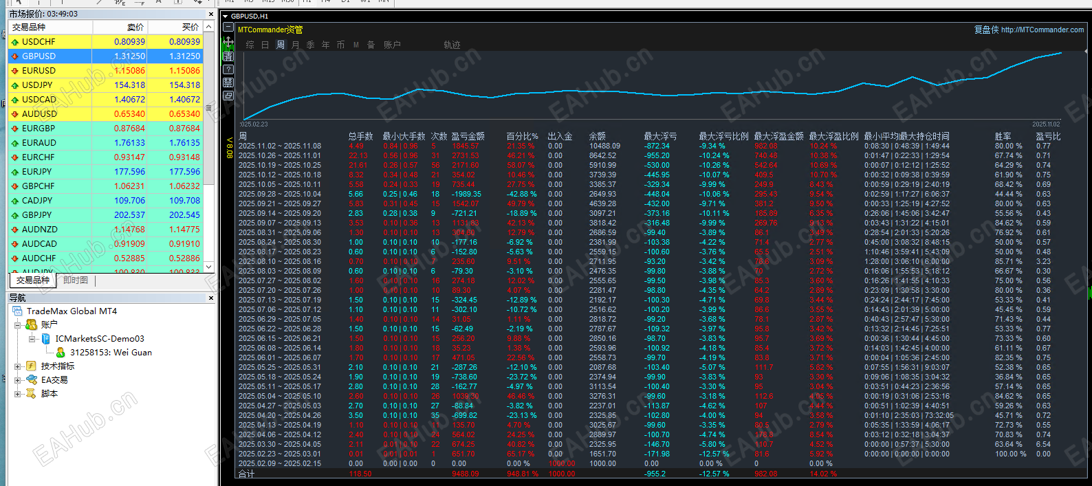Select the 日 daily statistics tab

(x=265, y=45)
